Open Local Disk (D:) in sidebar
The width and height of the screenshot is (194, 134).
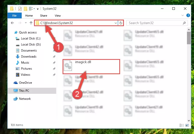click(31, 44)
